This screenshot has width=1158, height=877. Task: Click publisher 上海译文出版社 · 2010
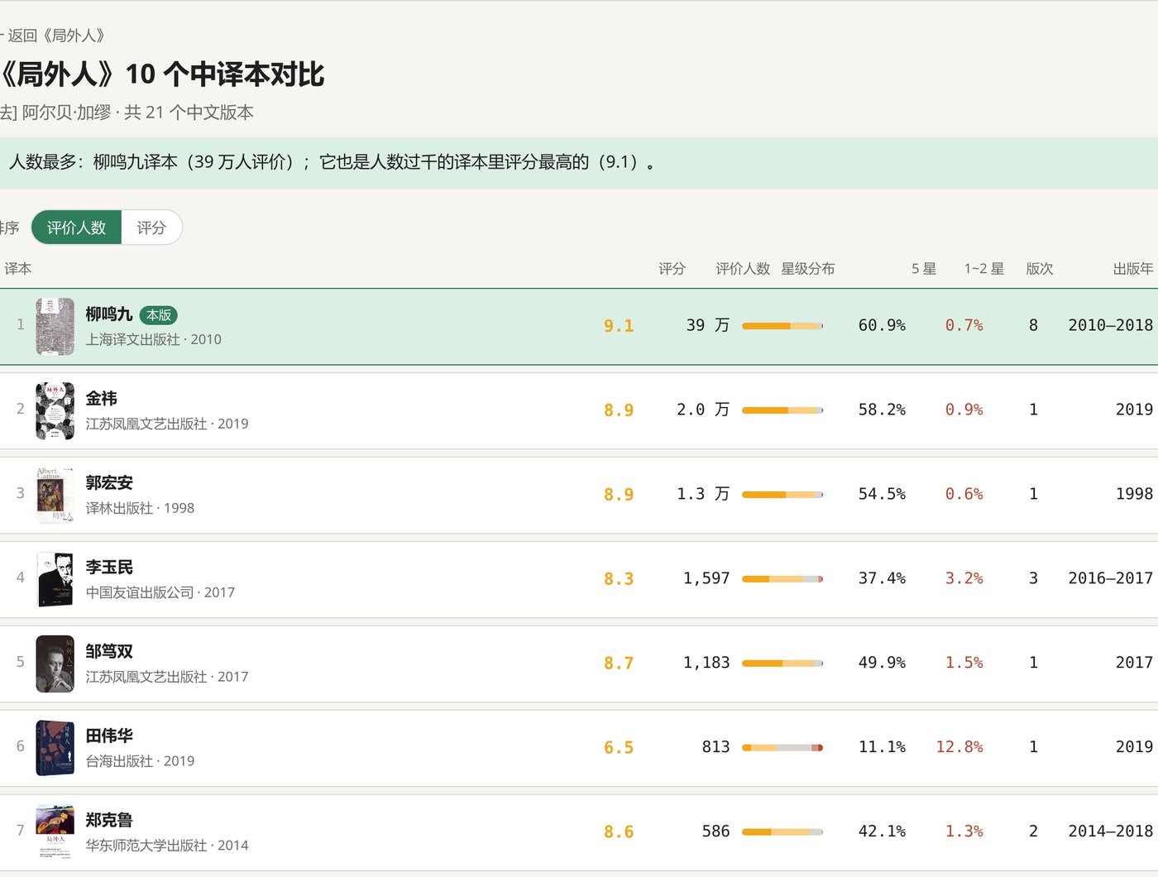point(153,340)
